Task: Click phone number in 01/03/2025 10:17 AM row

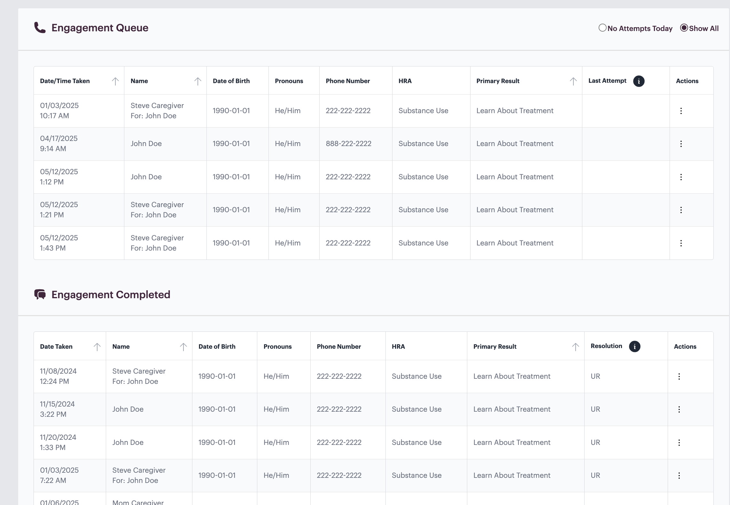Action: coord(348,111)
